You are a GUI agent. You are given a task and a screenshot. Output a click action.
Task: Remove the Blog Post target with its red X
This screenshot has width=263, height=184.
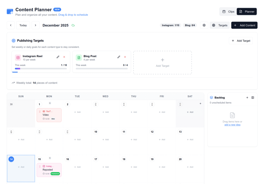(125, 57)
